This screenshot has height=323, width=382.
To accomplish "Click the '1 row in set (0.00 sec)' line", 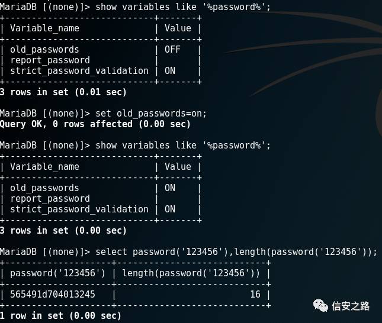I will click(60, 316).
